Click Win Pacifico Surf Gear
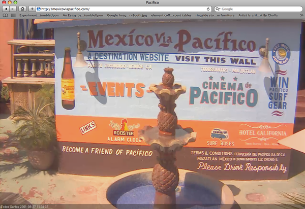 coord(279,93)
